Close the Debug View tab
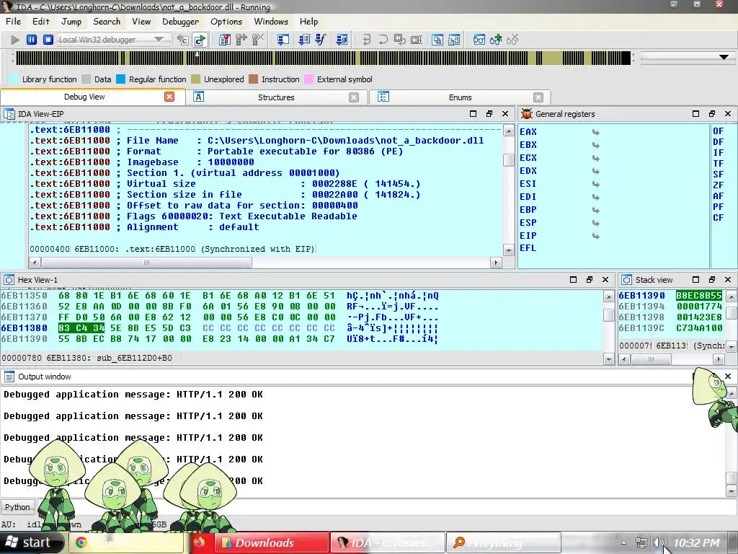Image resolution: width=738 pixels, height=554 pixels. pyautogui.click(x=169, y=97)
